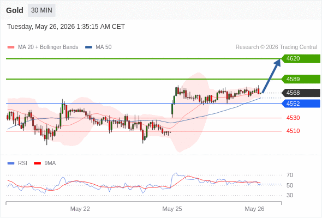Toggle the RSI legend label
Image resolution: width=322 pixels, height=218 pixels.
22,163
